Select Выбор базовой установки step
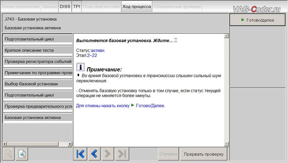The image size is (288, 163). 38,84
